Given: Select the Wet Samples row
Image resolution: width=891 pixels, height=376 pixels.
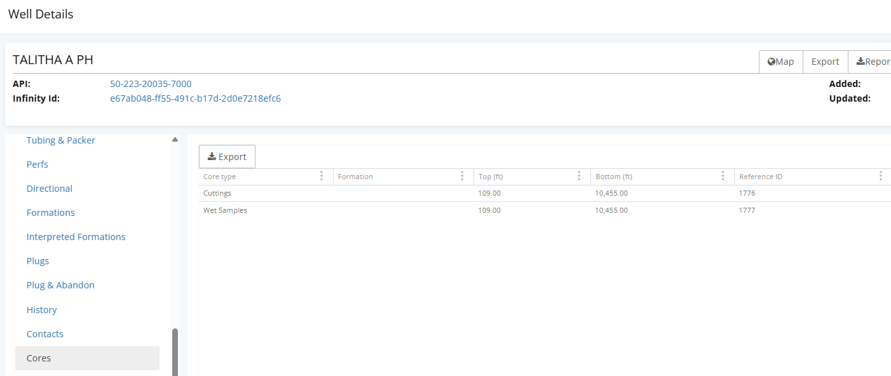Looking at the screenshot, I should 545,210.
